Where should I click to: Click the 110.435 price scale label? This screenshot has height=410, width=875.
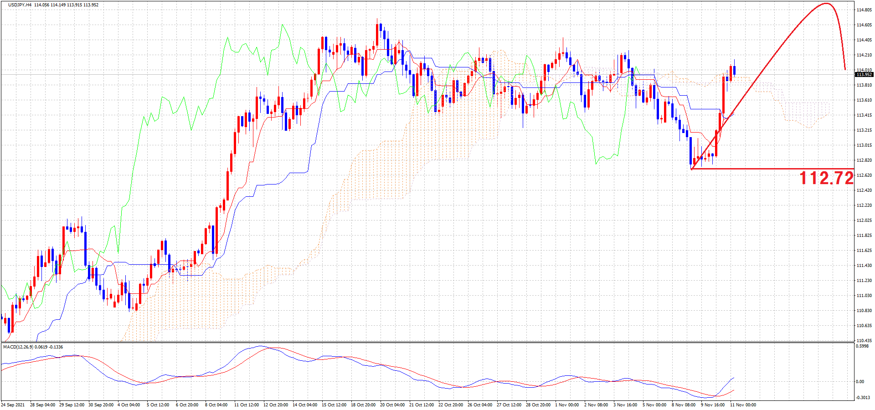click(864, 341)
